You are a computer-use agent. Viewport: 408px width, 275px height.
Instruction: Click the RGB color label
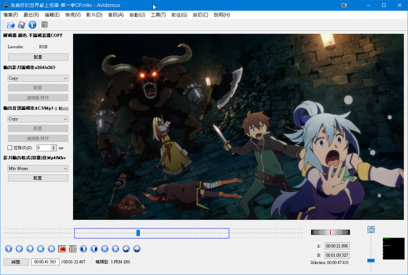43,46
